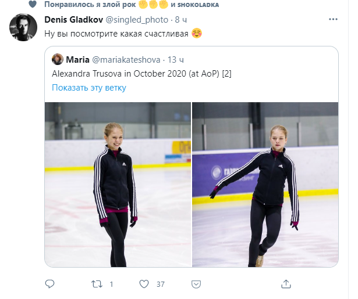Retweet this post using the arrows icon
Screen dimensions: 358x299
click(98, 284)
